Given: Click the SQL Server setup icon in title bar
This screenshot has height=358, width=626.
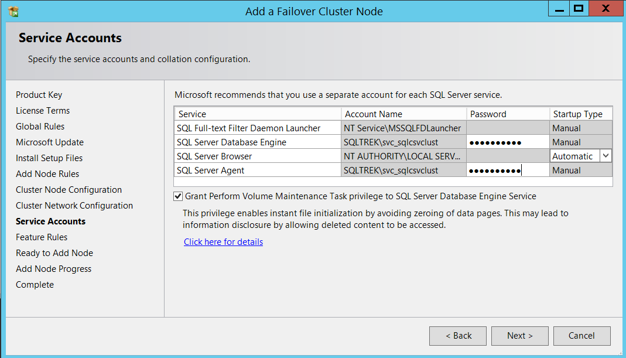Looking at the screenshot, I should point(13,11).
